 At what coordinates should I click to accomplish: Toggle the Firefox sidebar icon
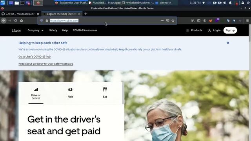(199, 21)
